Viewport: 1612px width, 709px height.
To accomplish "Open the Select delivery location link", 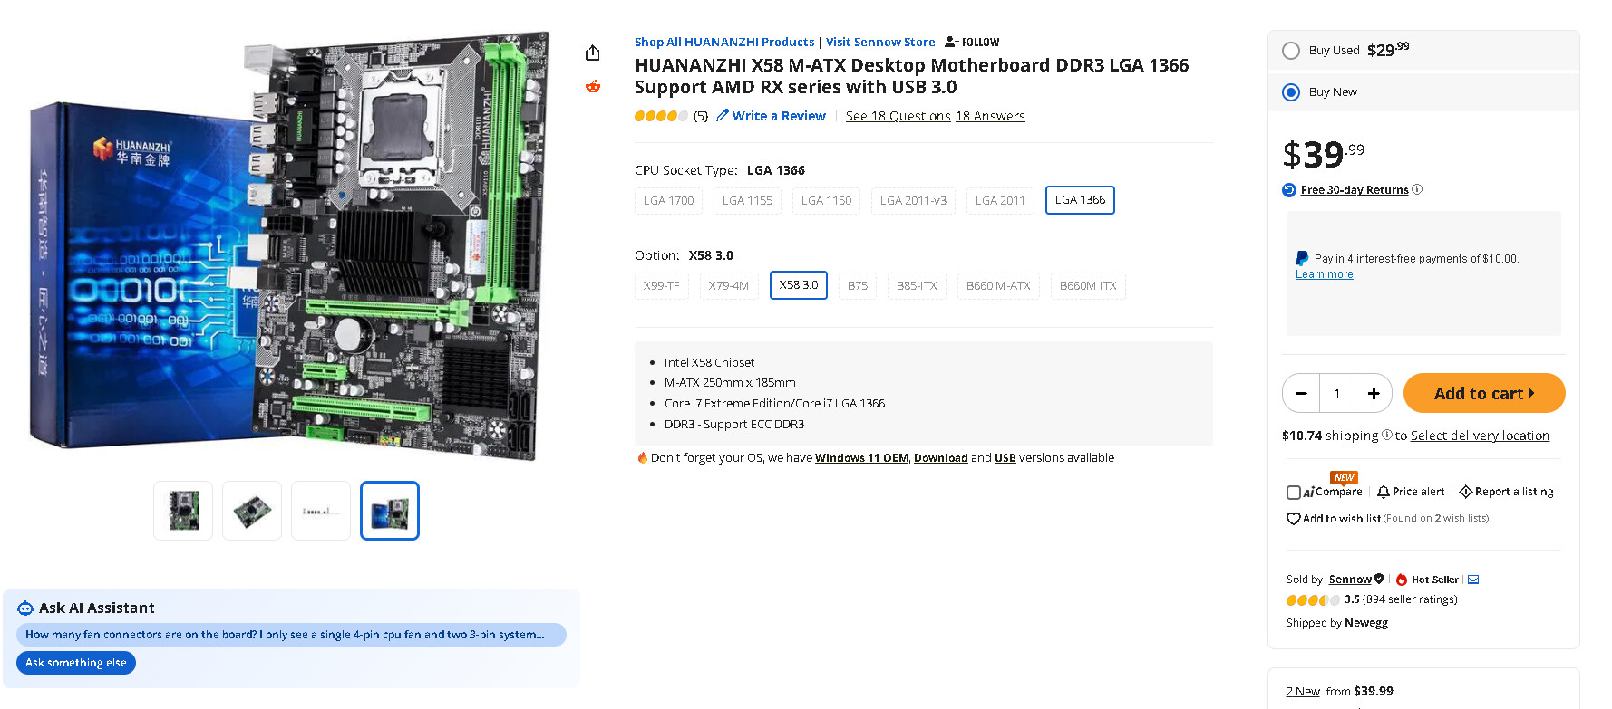I will click(x=1480, y=436).
